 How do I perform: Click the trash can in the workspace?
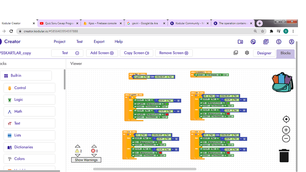pos(284,156)
